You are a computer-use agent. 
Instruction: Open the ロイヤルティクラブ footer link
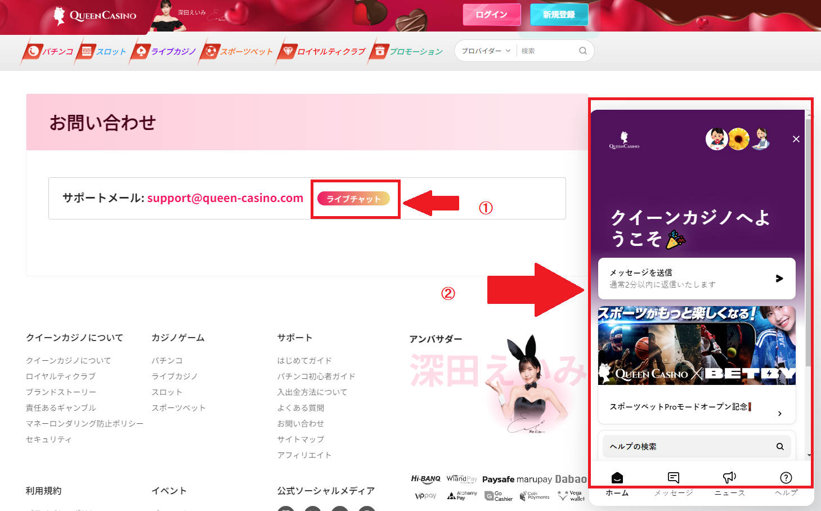pyautogui.click(x=61, y=376)
